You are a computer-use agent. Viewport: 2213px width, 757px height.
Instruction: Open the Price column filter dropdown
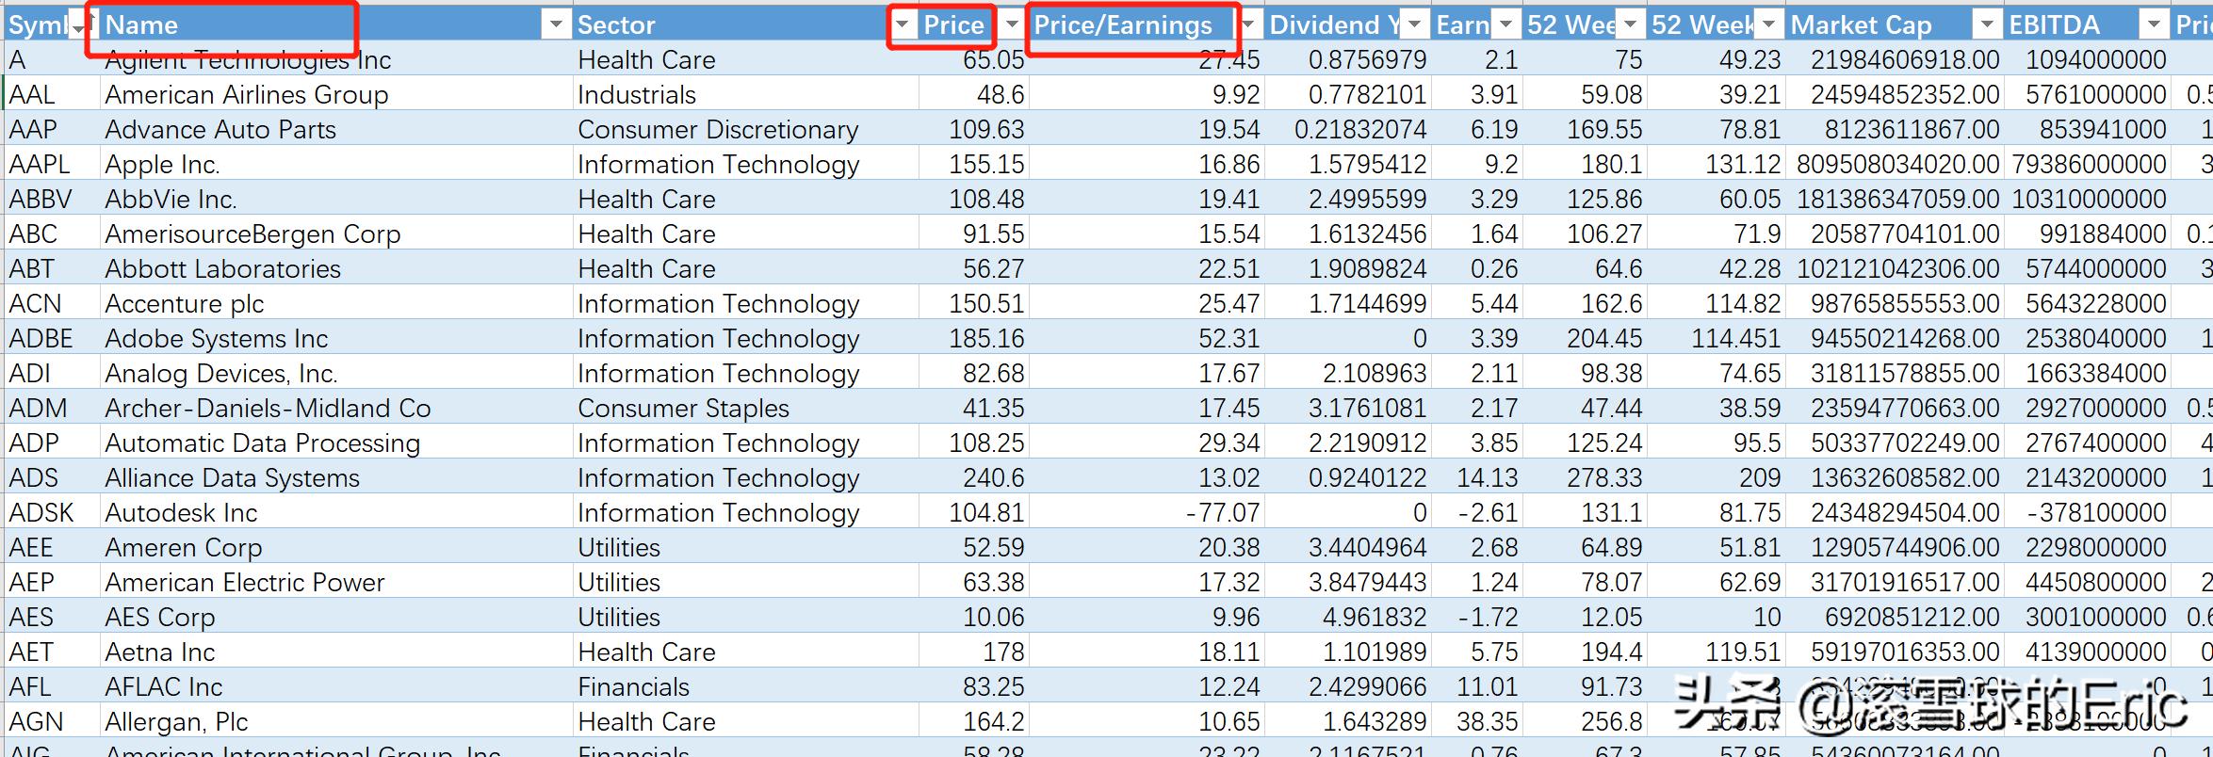point(1012,25)
